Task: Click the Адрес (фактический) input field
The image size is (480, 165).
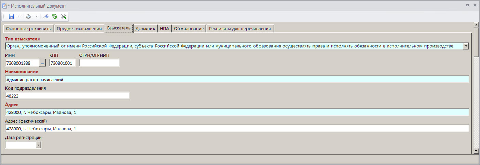Action: point(237,129)
